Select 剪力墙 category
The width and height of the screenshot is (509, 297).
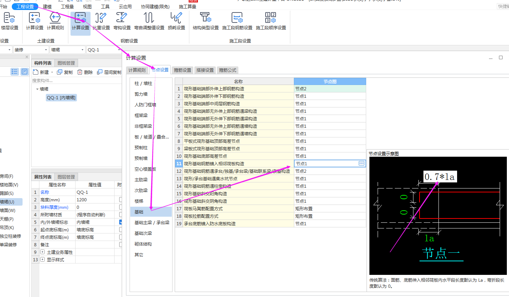click(x=151, y=94)
